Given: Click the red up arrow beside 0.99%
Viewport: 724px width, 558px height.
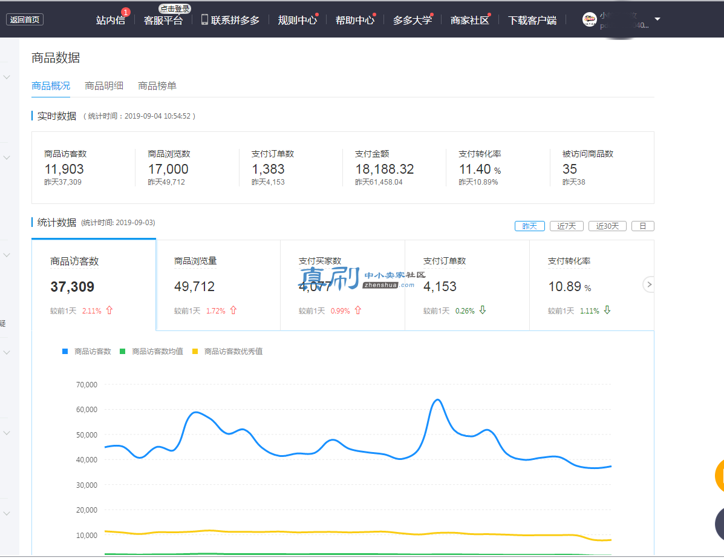Looking at the screenshot, I should point(358,310).
